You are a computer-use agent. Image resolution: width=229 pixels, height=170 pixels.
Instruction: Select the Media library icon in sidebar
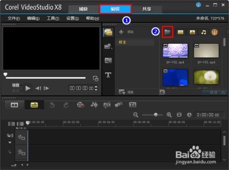tap(108, 32)
